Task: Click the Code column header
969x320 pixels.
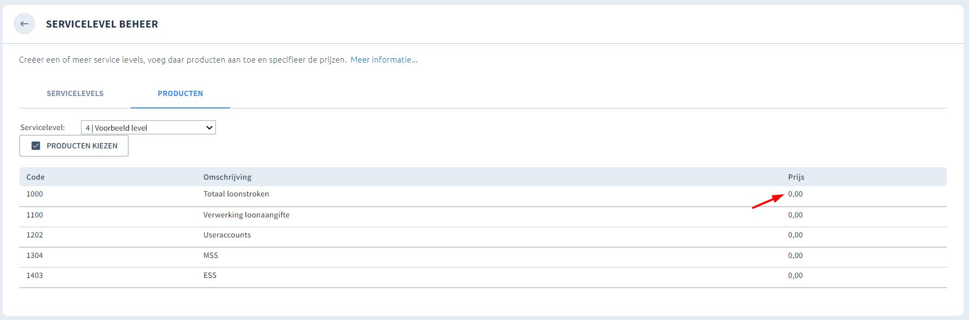Action: 36,177
